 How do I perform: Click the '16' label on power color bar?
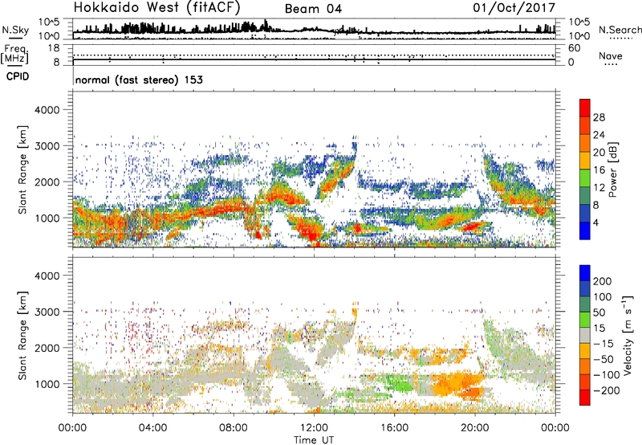599,170
